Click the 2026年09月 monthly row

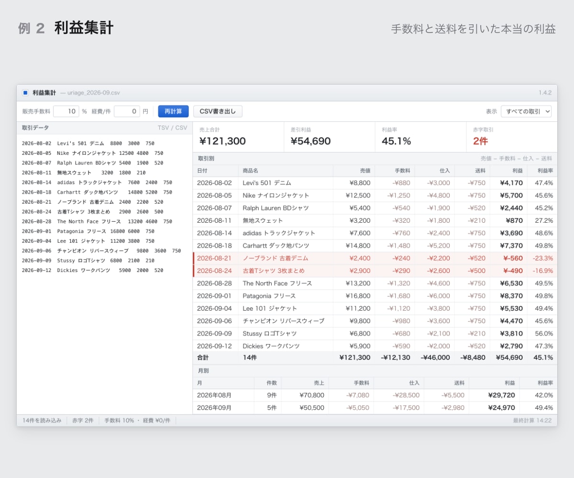[375, 408]
